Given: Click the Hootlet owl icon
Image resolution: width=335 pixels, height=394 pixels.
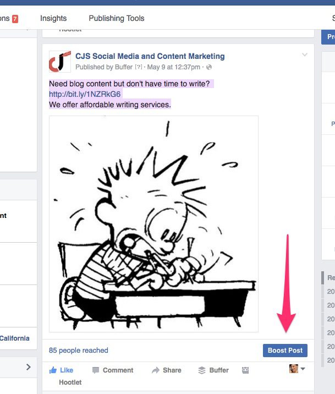Looking at the screenshot, I should point(245,370).
